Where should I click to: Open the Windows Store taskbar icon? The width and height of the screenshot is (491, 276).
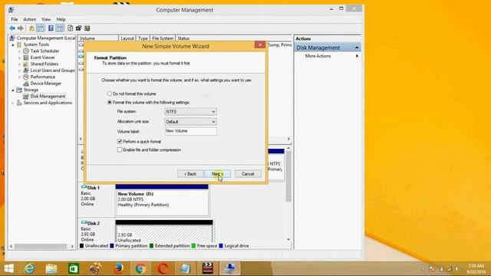(74, 268)
